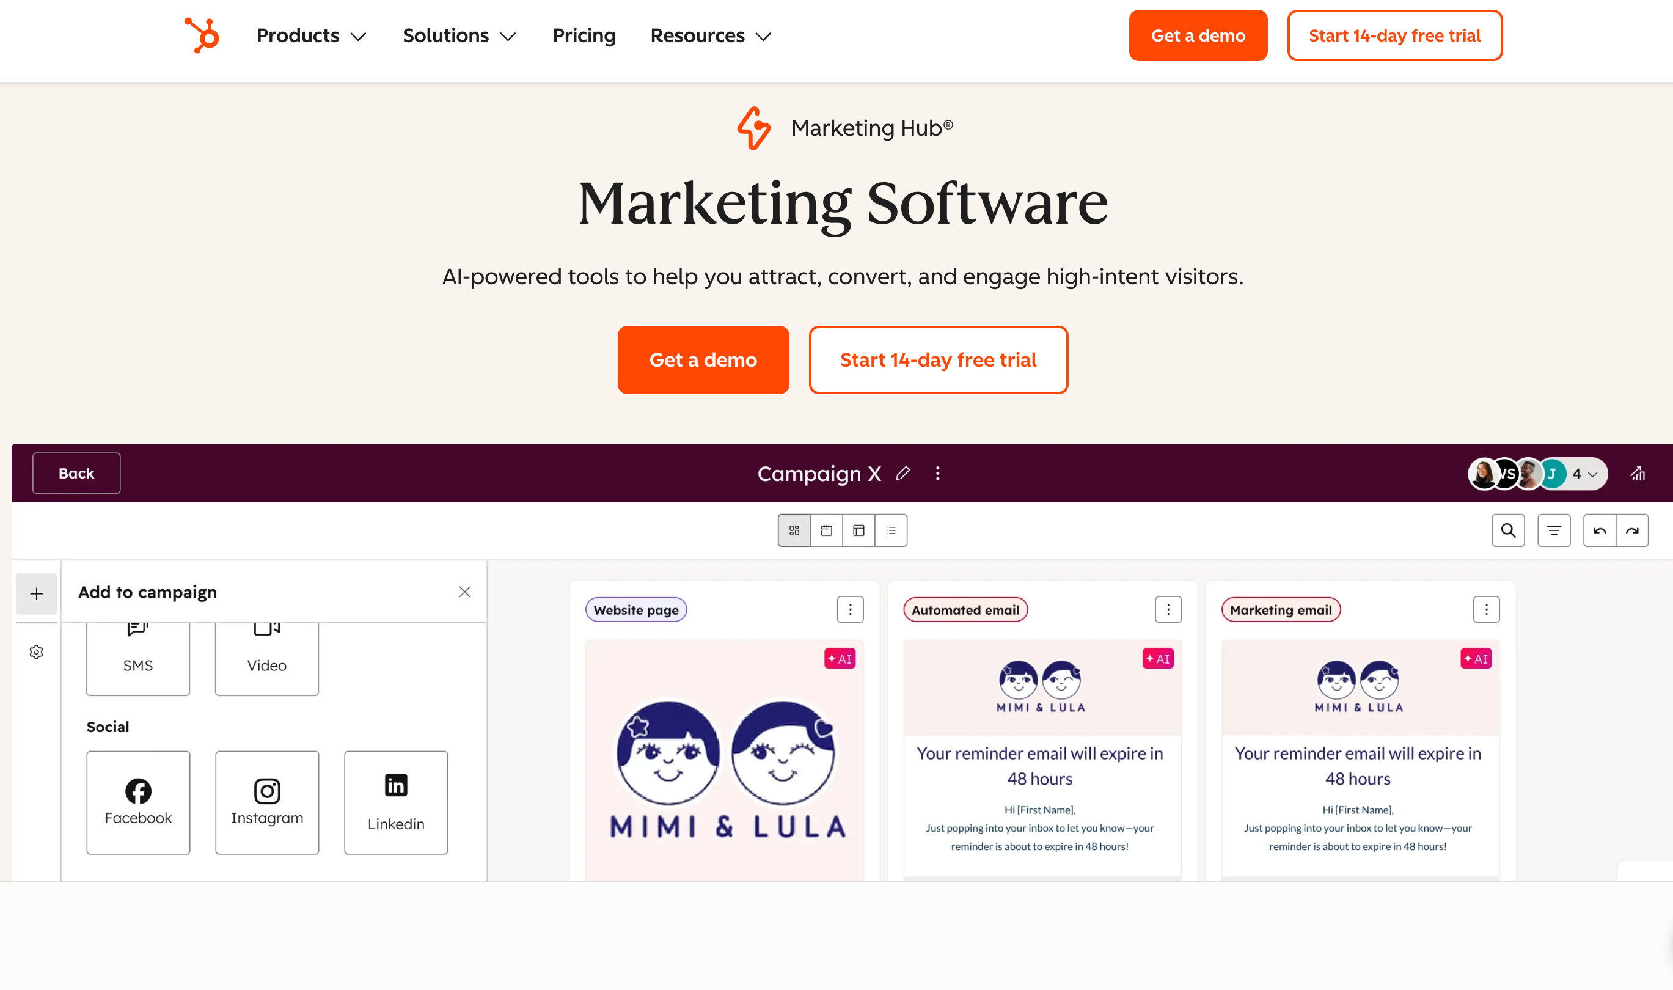Click the plus icon in the left sidebar

pos(36,593)
